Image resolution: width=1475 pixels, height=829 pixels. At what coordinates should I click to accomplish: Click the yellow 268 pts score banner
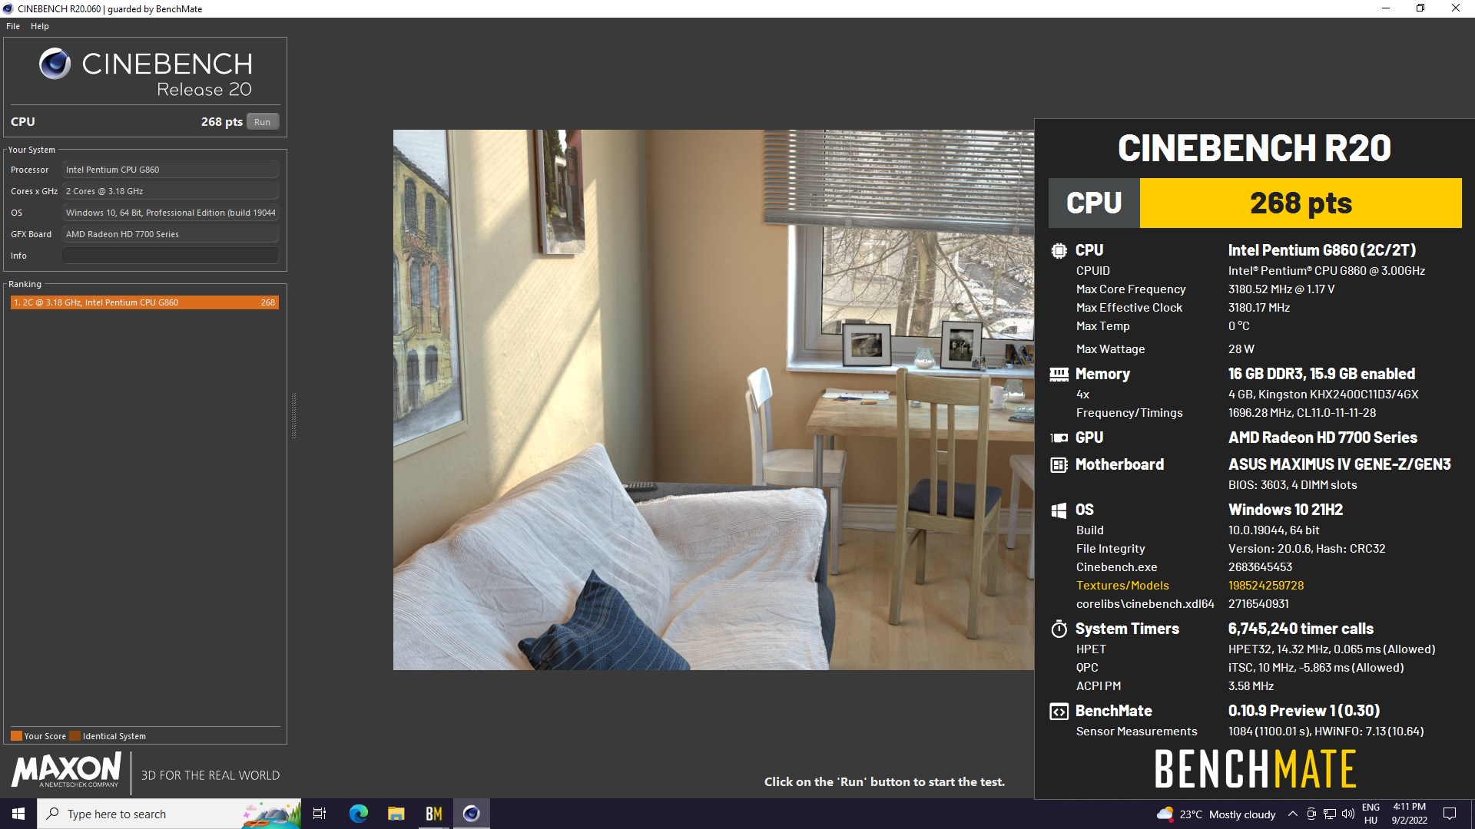click(x=1301, y=203)
